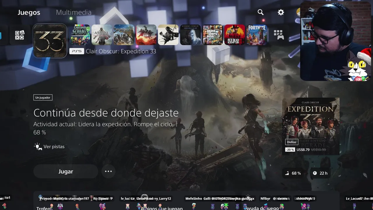Open the search magnifier icon
373x210 pixels.
point(261,12)
